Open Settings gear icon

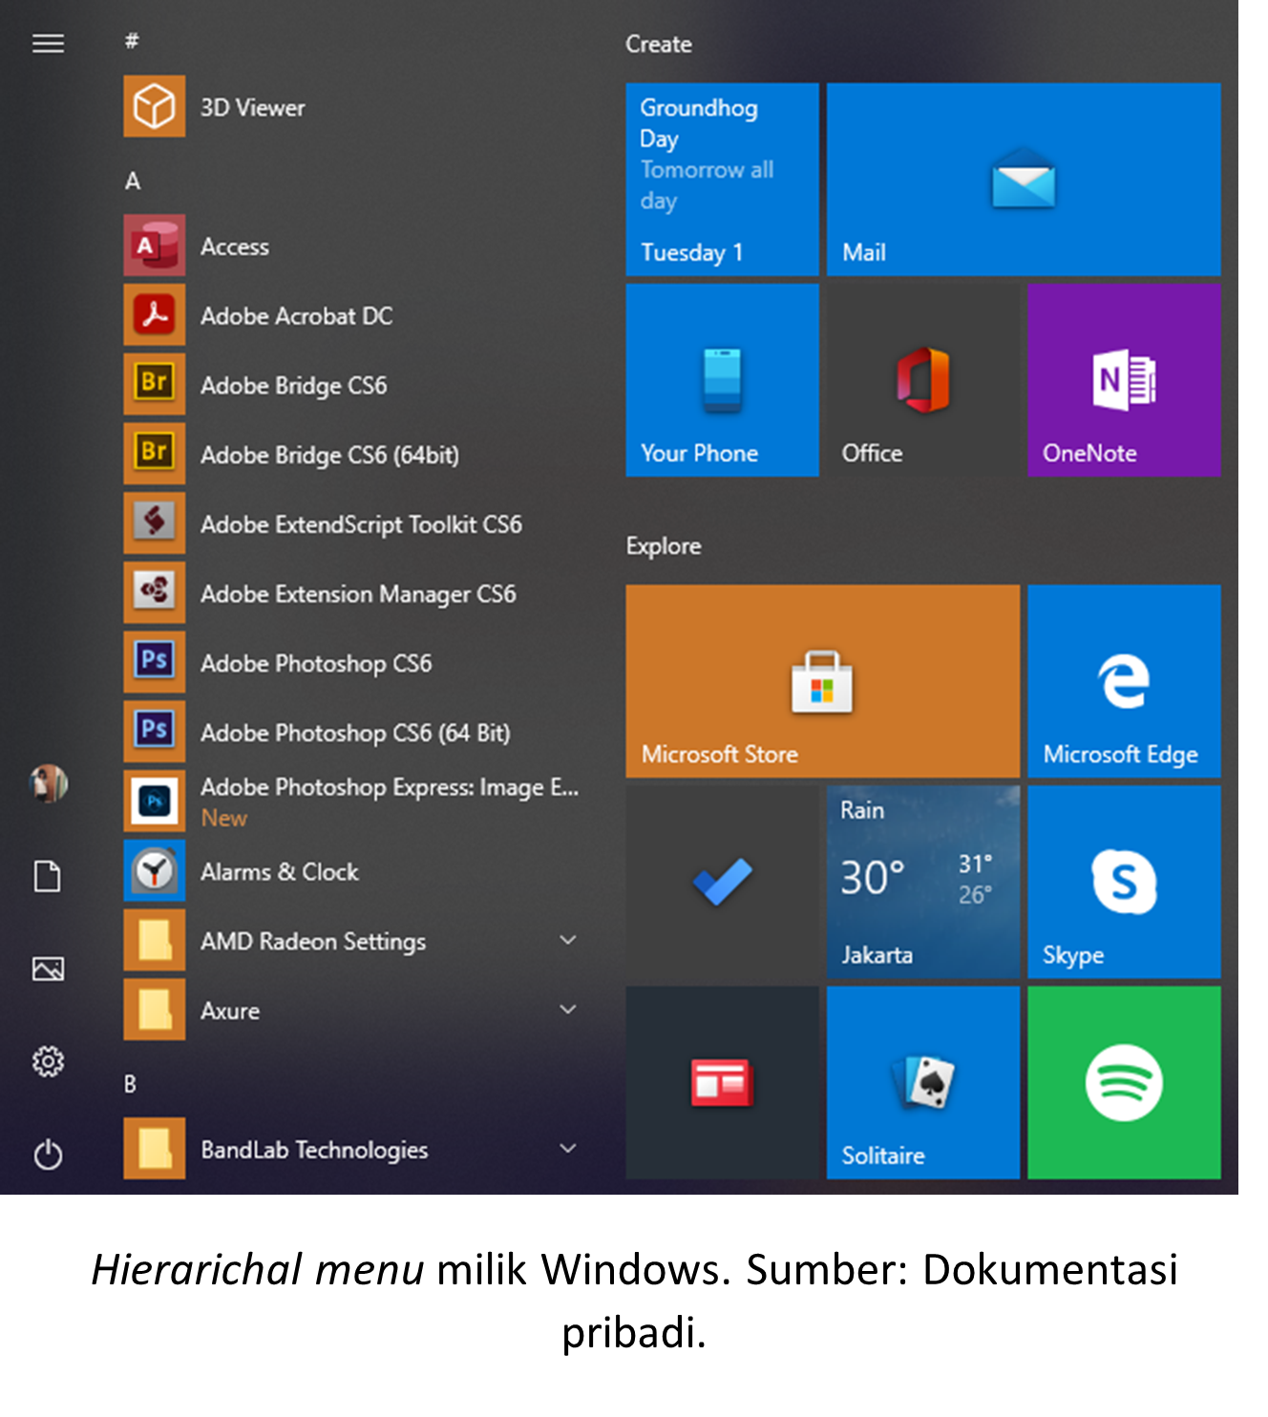coord(48,1061)
